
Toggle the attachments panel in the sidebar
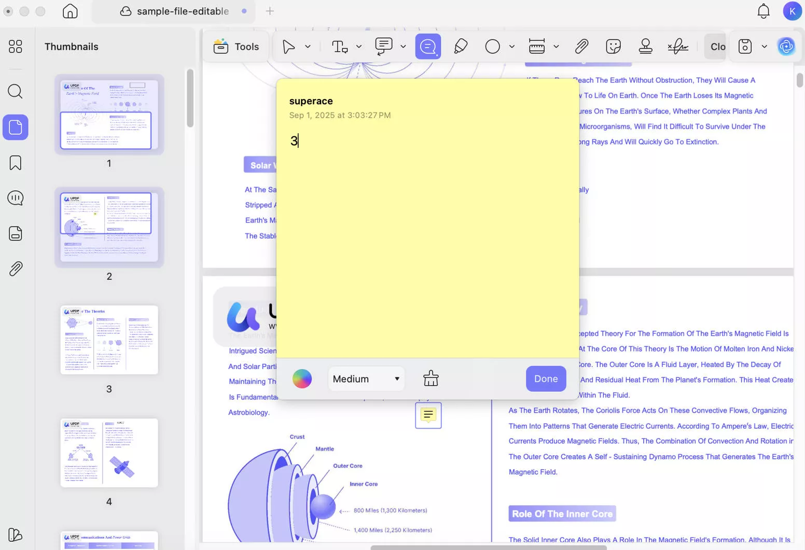15,269
